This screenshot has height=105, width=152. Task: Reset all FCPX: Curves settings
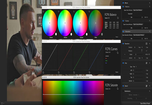click(x=118, y=53)
